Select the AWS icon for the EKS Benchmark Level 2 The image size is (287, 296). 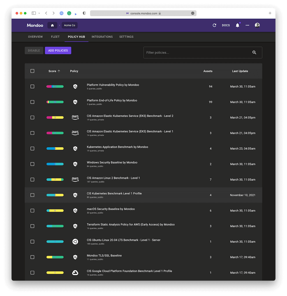click(x=75, y=117)
